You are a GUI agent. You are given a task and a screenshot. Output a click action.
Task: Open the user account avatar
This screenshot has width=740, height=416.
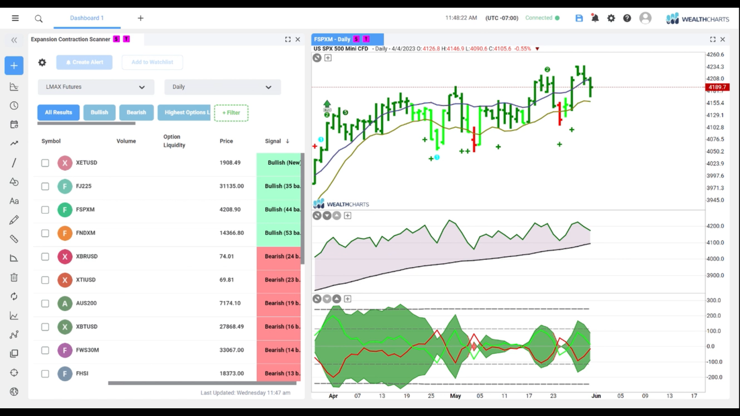pos(645,18)
